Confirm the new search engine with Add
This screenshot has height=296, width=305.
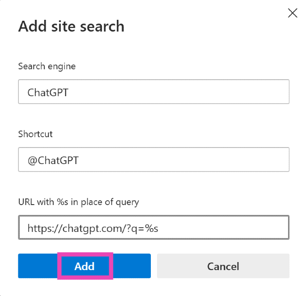coord(84,266)
